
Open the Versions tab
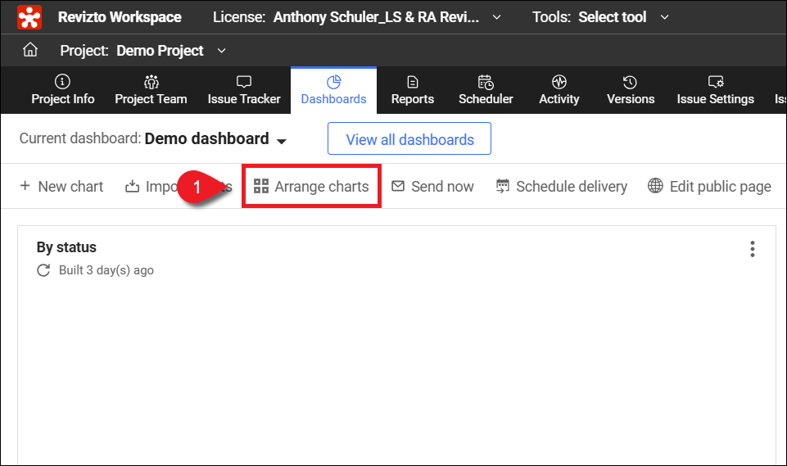631,90
